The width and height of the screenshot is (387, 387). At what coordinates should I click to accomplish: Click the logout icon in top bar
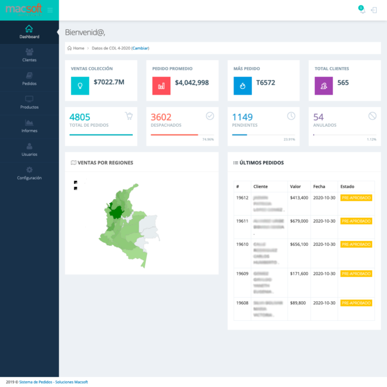[x=374, y=10]
